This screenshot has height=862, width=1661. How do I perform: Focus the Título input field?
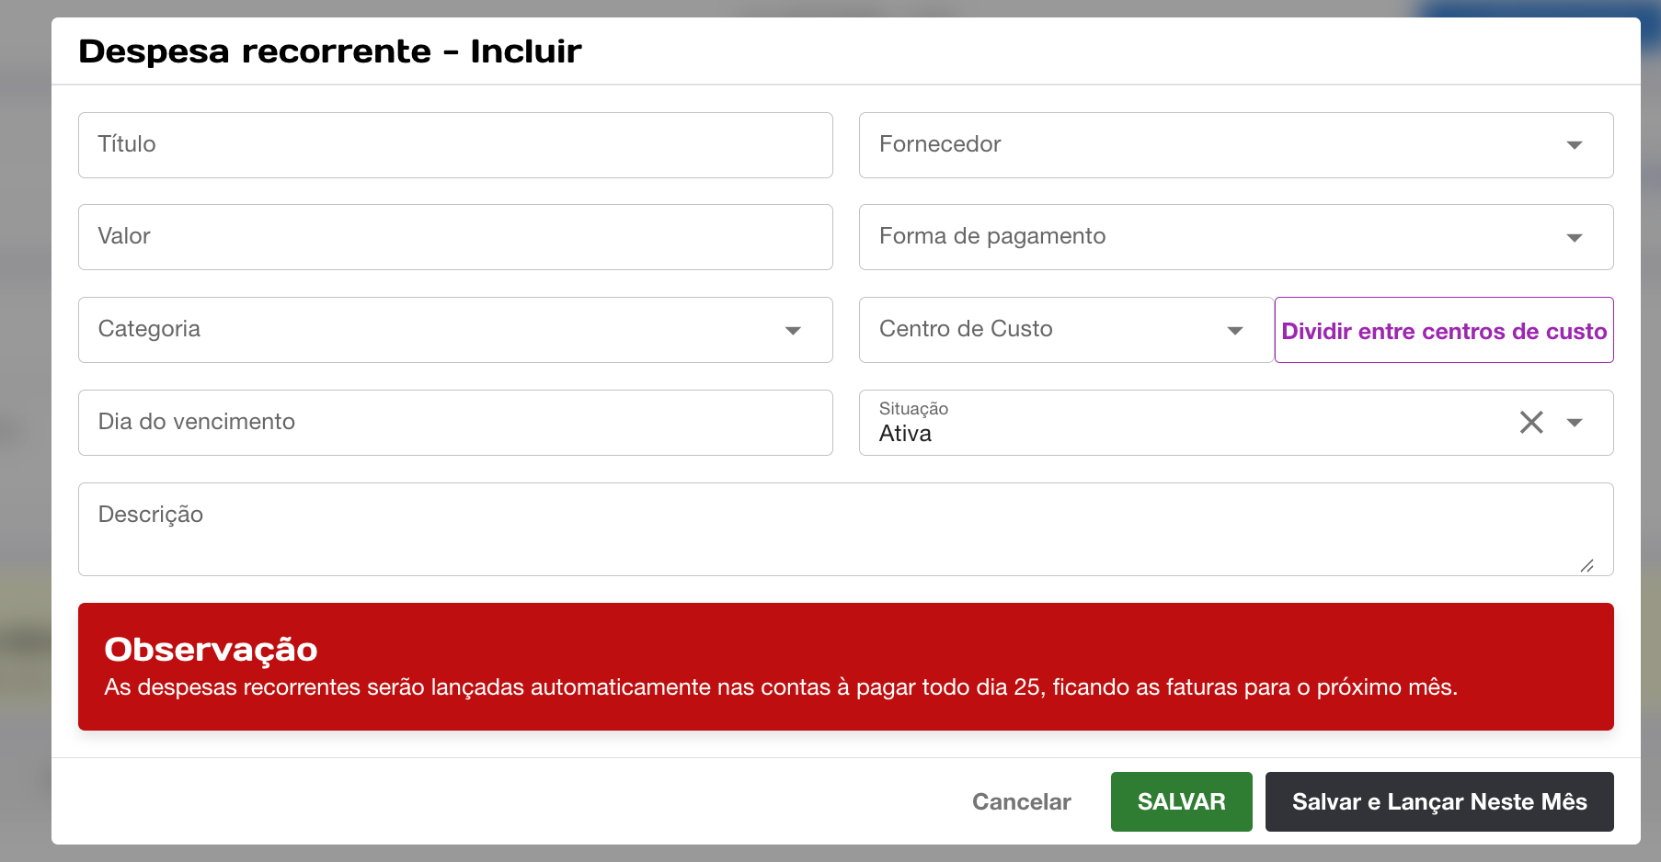[x=455, y=145]
